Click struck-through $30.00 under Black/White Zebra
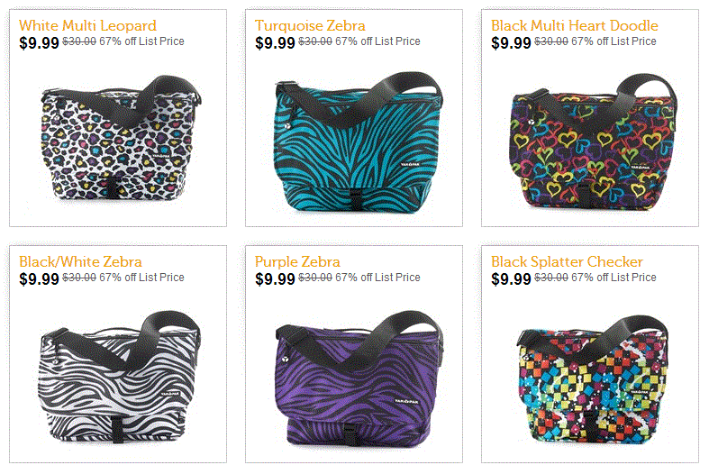The image size is (709, 465). (79, 278)
